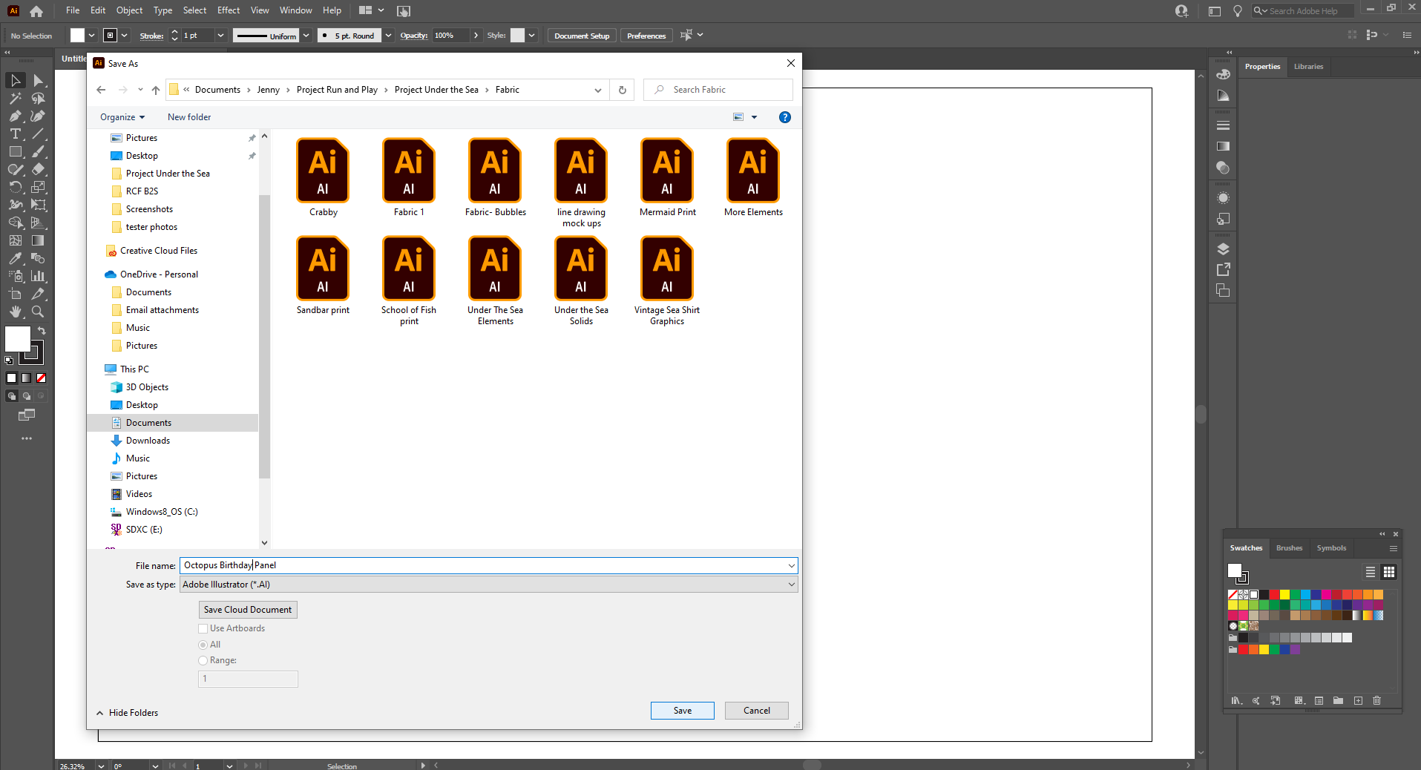Open the Object menu

(x=129, y=10)
